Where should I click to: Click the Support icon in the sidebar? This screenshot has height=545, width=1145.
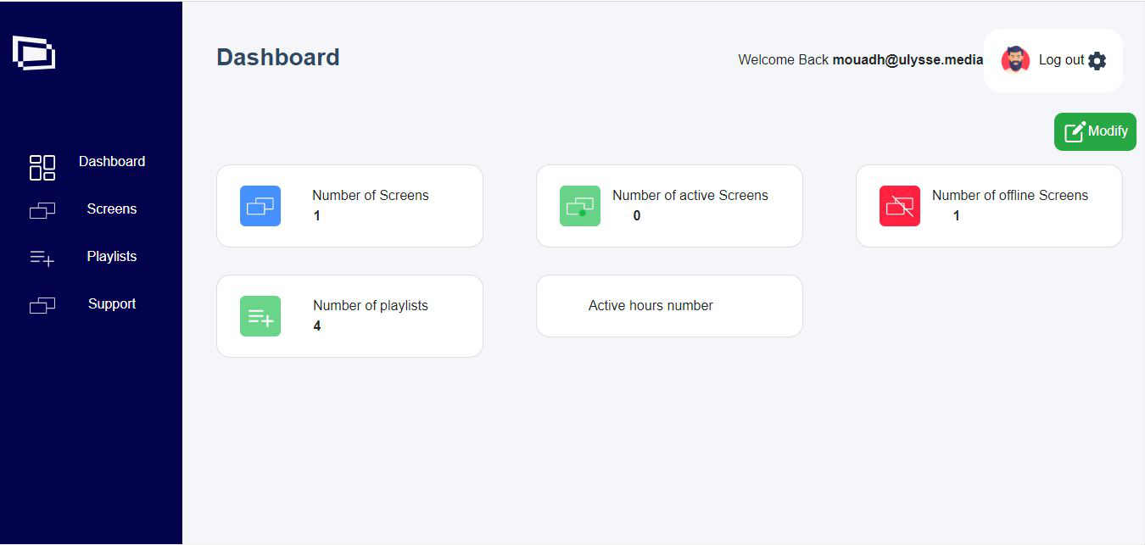click(42, 305)
